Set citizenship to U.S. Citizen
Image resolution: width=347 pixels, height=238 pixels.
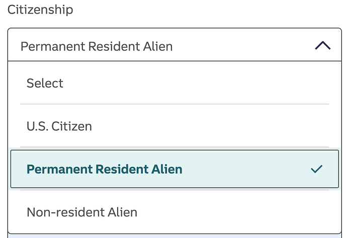59,126
